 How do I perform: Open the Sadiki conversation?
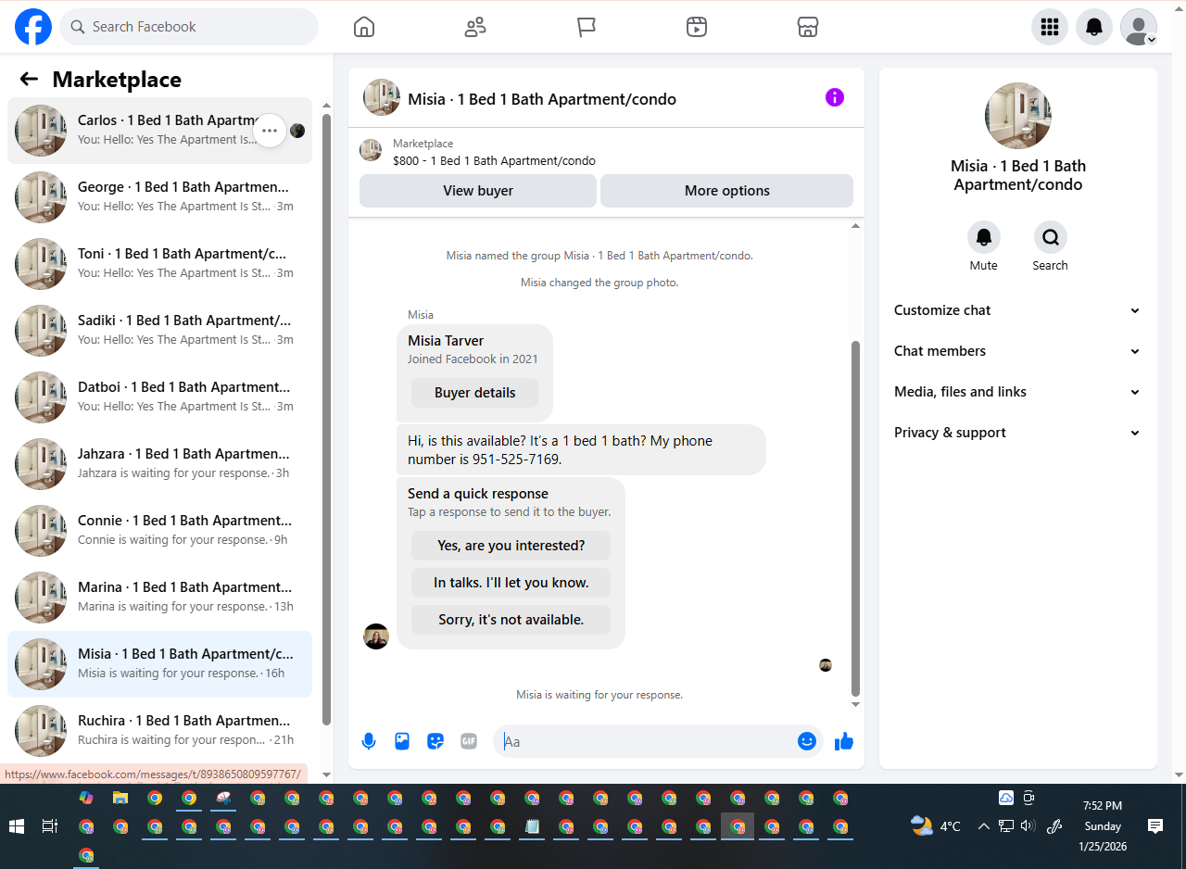pyautogui.click(x=159, y=331)
